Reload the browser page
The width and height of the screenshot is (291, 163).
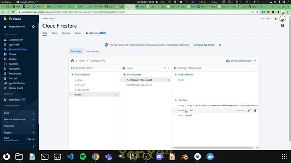point(13,12)
